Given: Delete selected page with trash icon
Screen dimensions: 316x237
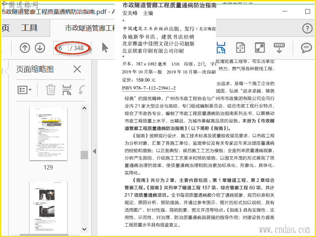Looking at the screenshot, I should tap(51, 90).
